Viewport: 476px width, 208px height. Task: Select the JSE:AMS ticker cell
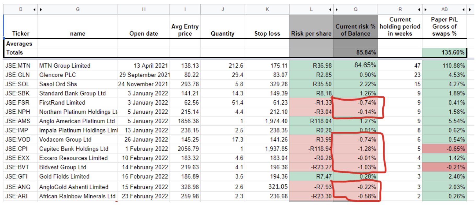click(x=21, y=121)
